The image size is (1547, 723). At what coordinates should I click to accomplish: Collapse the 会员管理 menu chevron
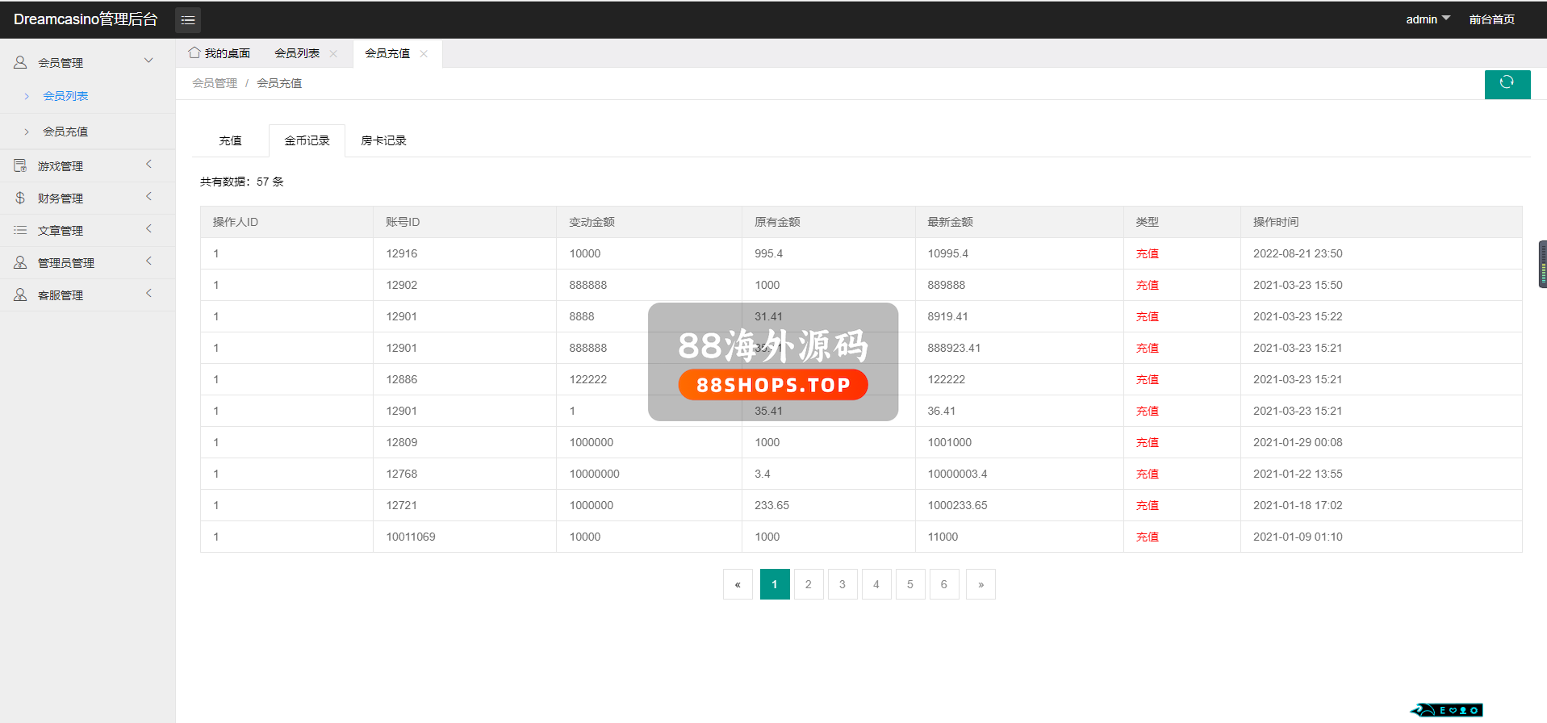(148, 61)
